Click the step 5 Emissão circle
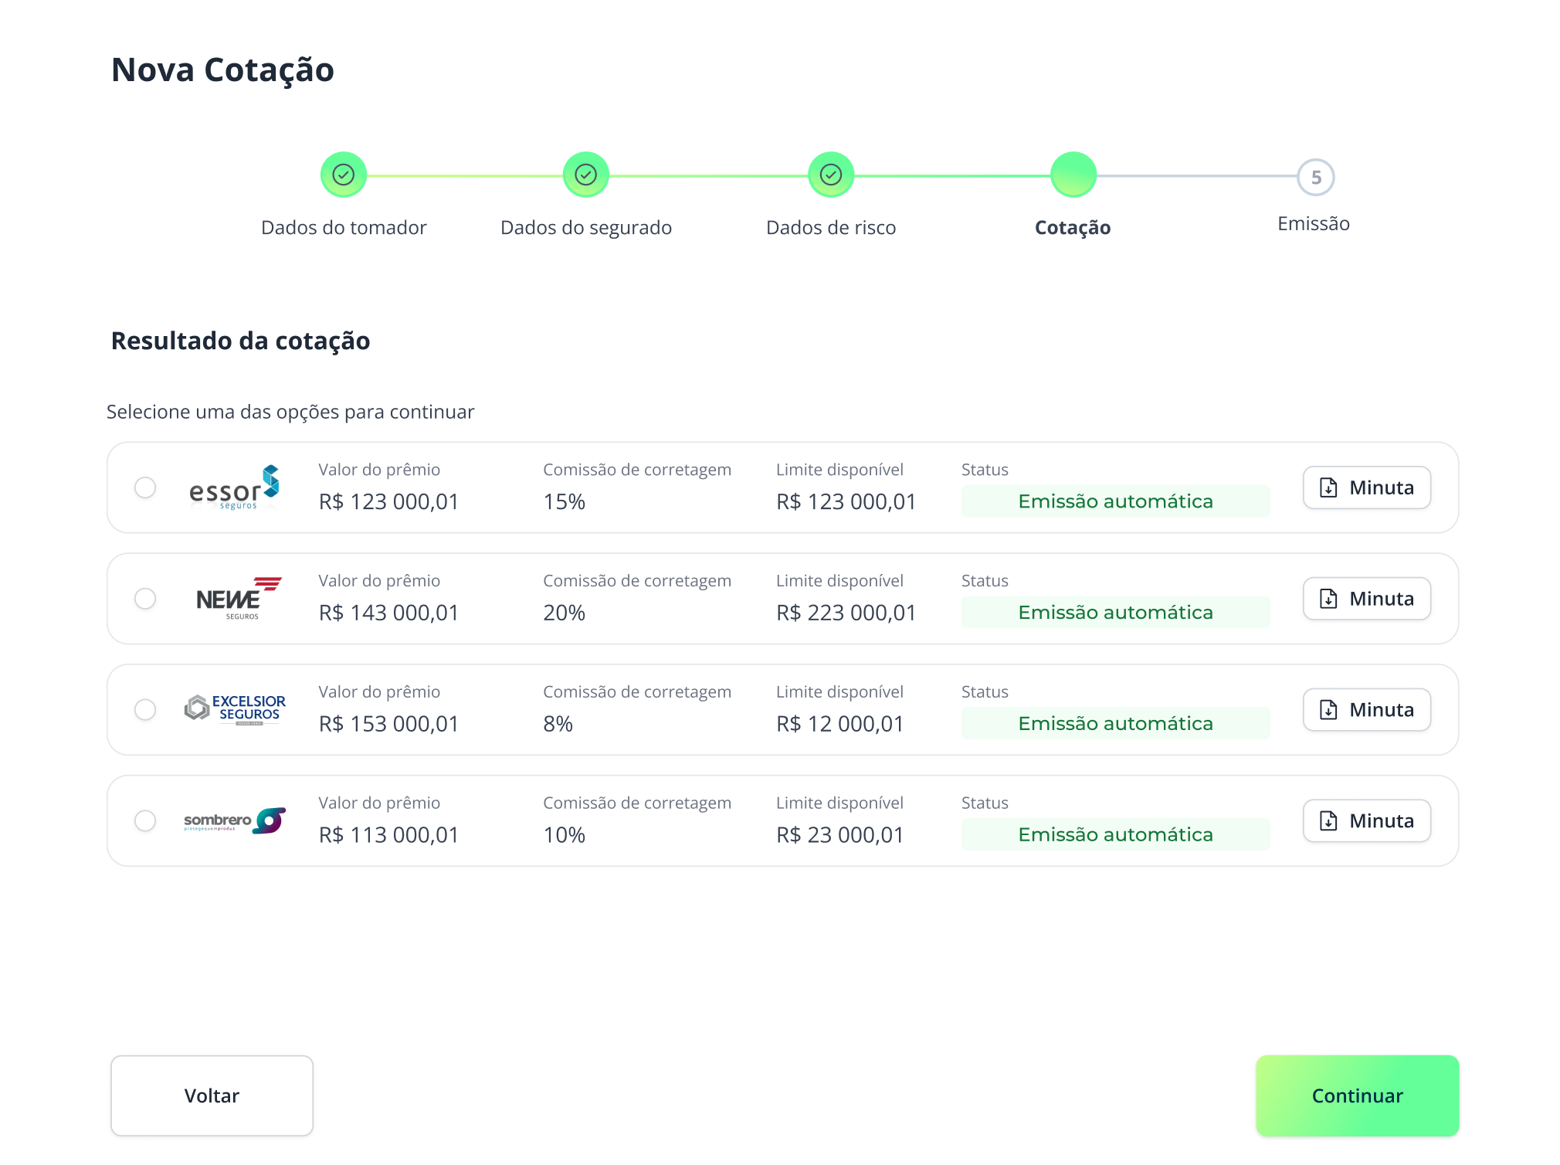This screenshot has width=1560, height=1165. [x=1315, y=178]
